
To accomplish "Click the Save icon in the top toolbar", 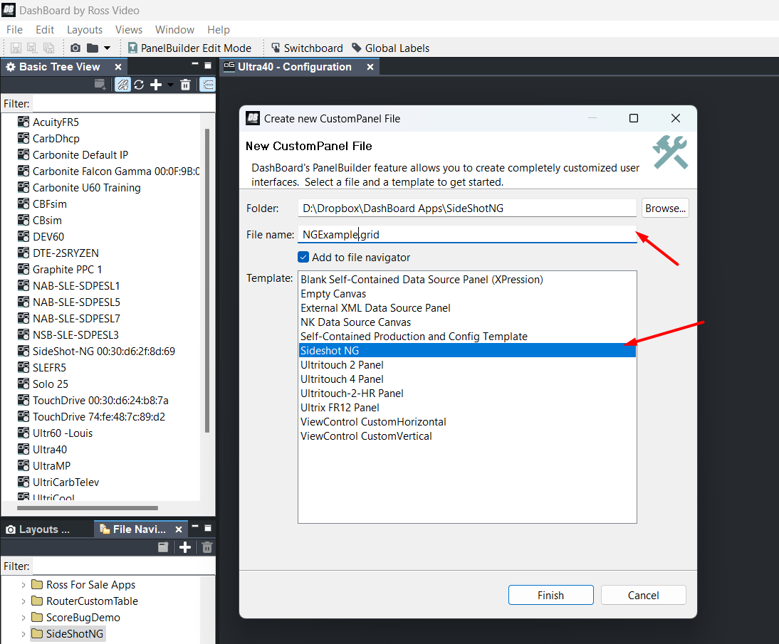I will [x=16, y=48].
